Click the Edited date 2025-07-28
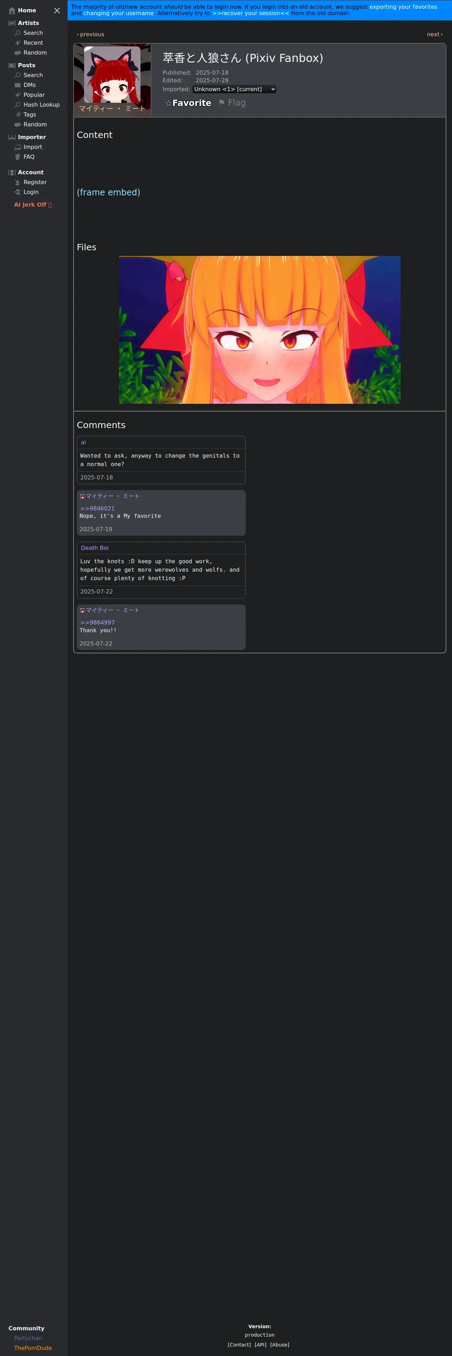This screenshot has width=452, height=1356. click(x=212, y=81)
